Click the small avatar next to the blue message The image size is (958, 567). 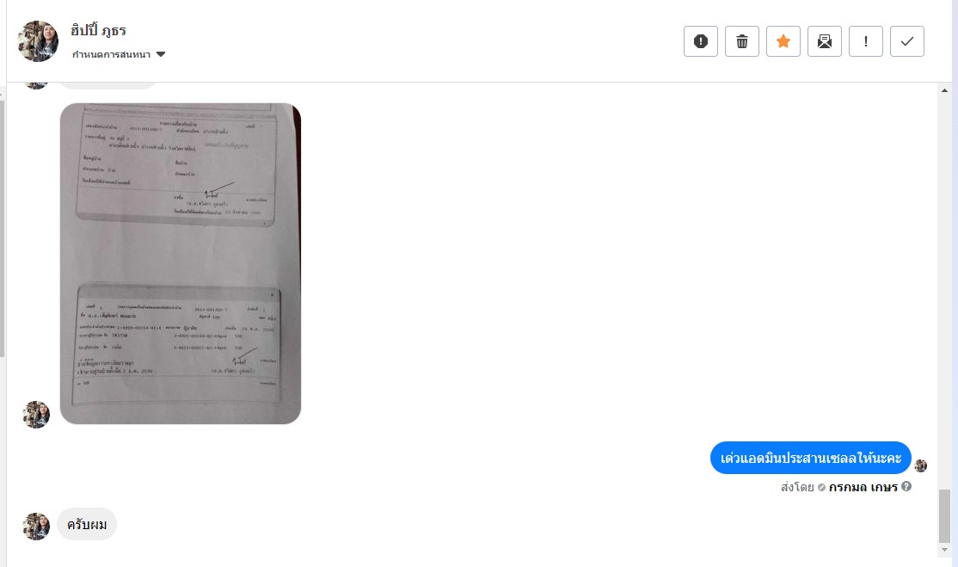click(x=921, y=465)
